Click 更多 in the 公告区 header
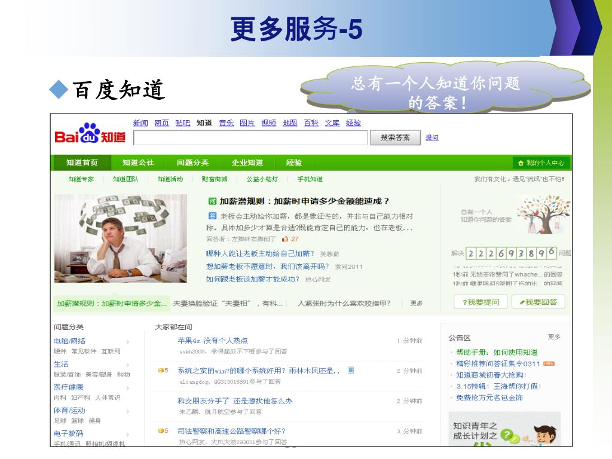This screenshot has height=459, width=612. point(554,336)
